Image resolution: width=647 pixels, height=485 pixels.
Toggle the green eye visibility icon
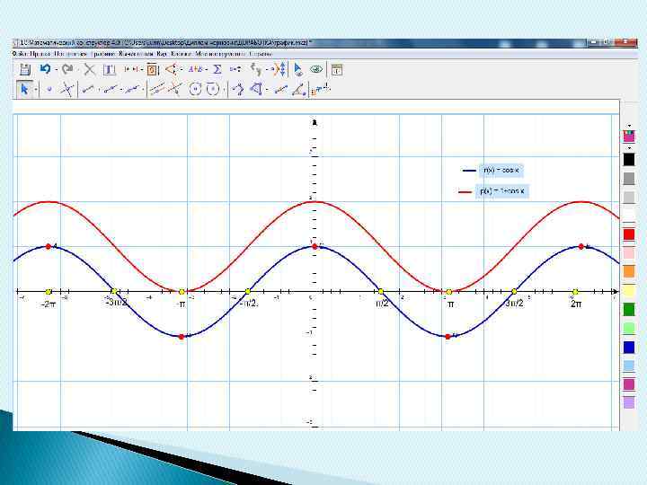pos(316,69)
